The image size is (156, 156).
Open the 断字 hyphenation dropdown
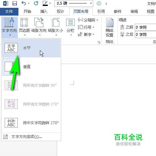pyautogui.click(x=86, y=34)
